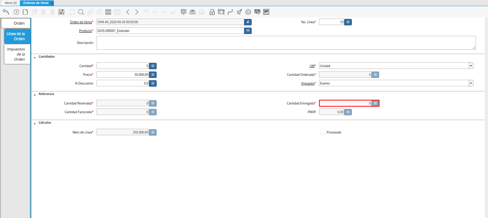Open the history calendar icon
This screenshot has height=218, width=488.
[x=117, y=12]
